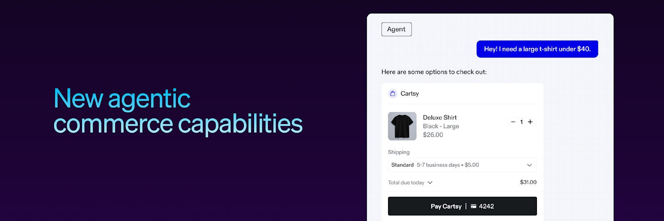Click the $31.00 total amount
Viewport: 664px width, 221px height.
coord(528,182)
